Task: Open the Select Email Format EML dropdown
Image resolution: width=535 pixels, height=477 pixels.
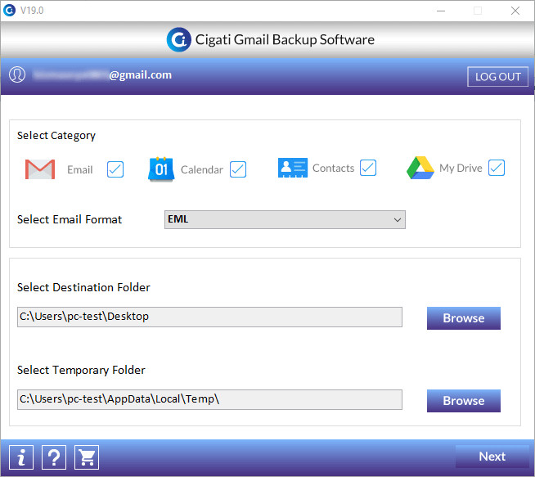Action: tap(285, 220)
